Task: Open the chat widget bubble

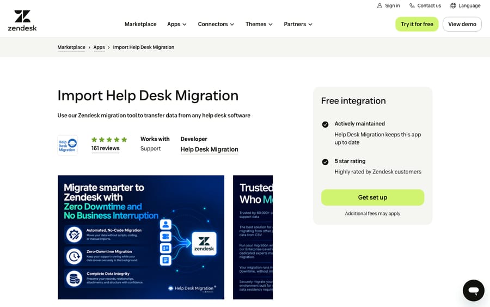Action: pos(474,291)
